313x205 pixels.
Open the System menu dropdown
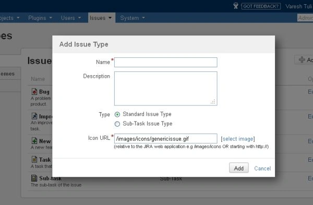(x=133, y=18)
